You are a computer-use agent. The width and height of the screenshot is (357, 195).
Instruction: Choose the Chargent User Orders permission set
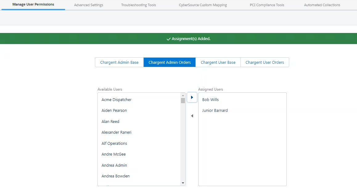pyautogui.click(x=265, y=62)
